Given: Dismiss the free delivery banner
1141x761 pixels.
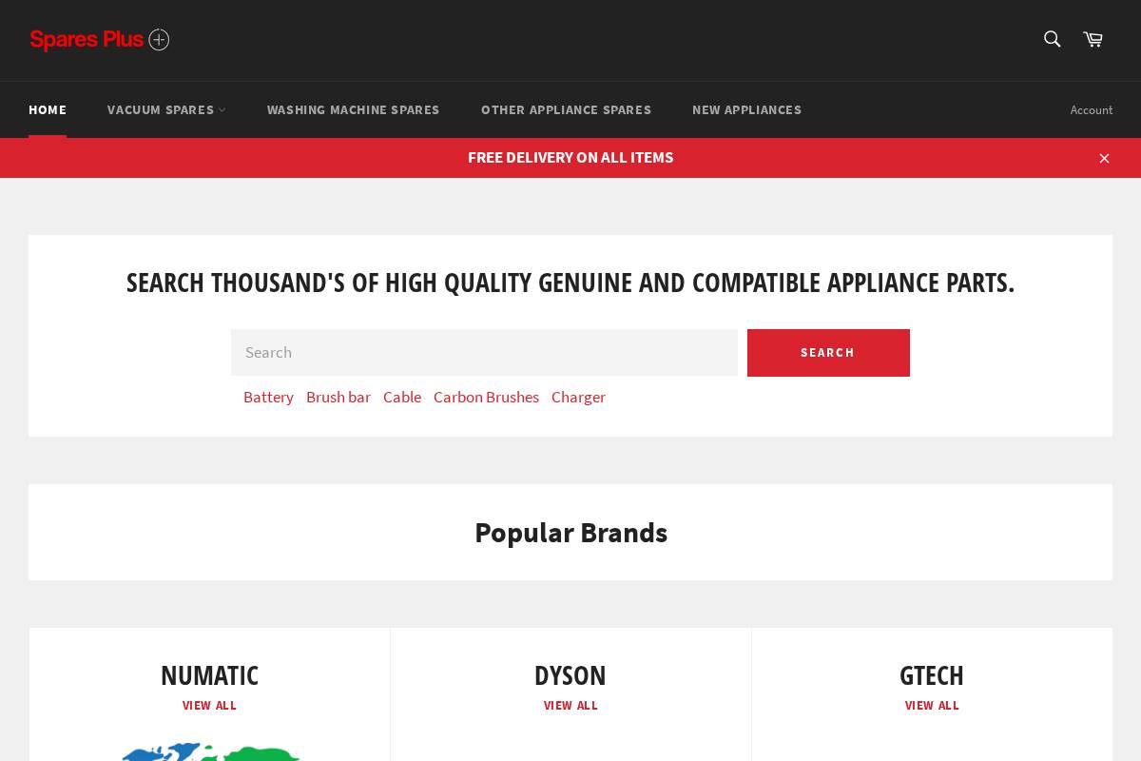Looking at the screenshot, I should pos(1104,158).
